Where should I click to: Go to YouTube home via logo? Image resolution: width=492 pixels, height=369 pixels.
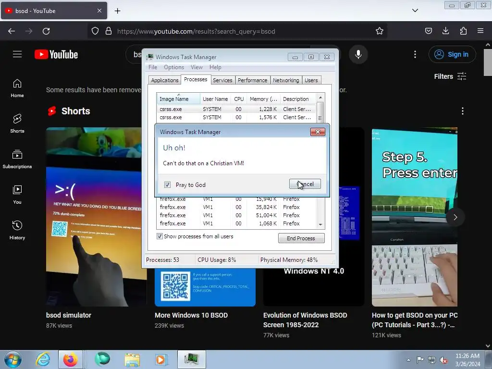(56, 54)
